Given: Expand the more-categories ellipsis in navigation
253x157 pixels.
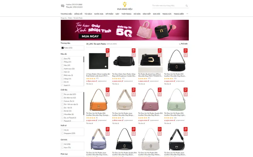Looking at the screenshot, I should coord(187,14).
